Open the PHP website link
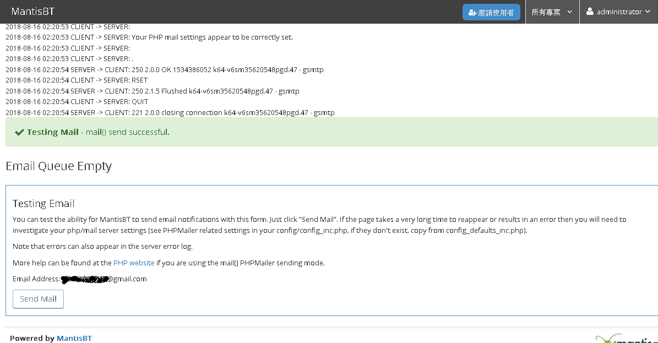 pos(134,263)
